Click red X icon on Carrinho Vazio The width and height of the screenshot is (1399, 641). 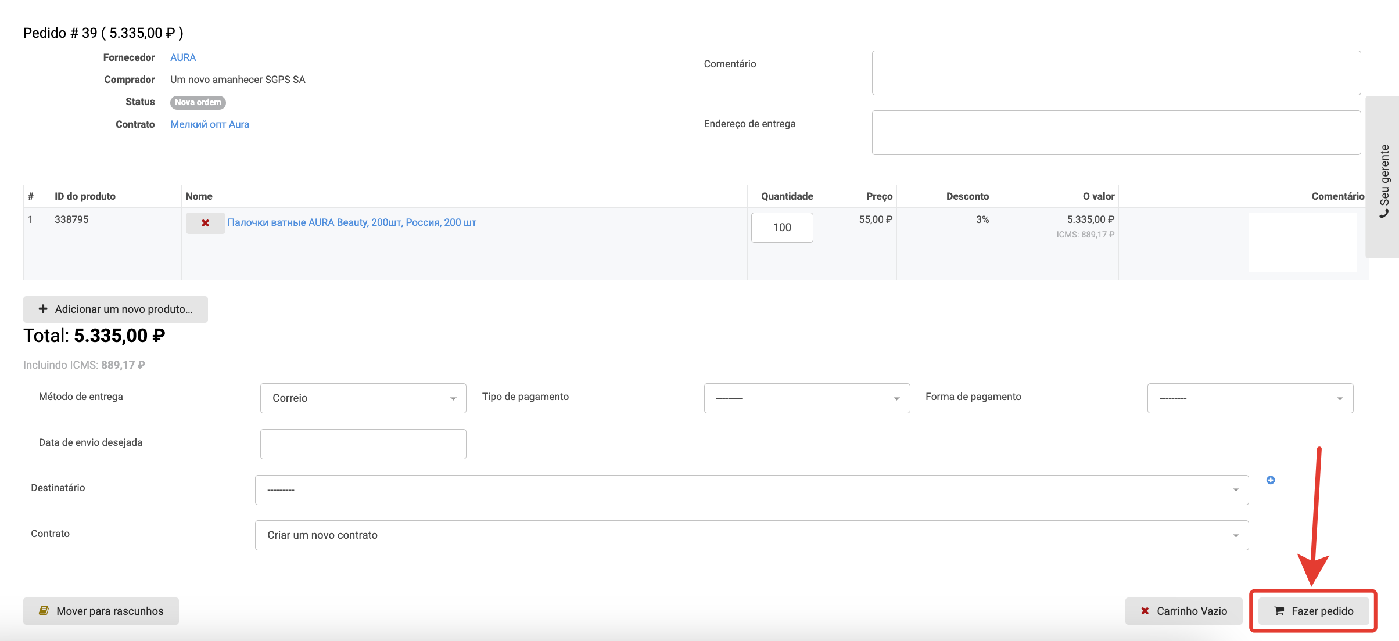tap(1145, 611)
